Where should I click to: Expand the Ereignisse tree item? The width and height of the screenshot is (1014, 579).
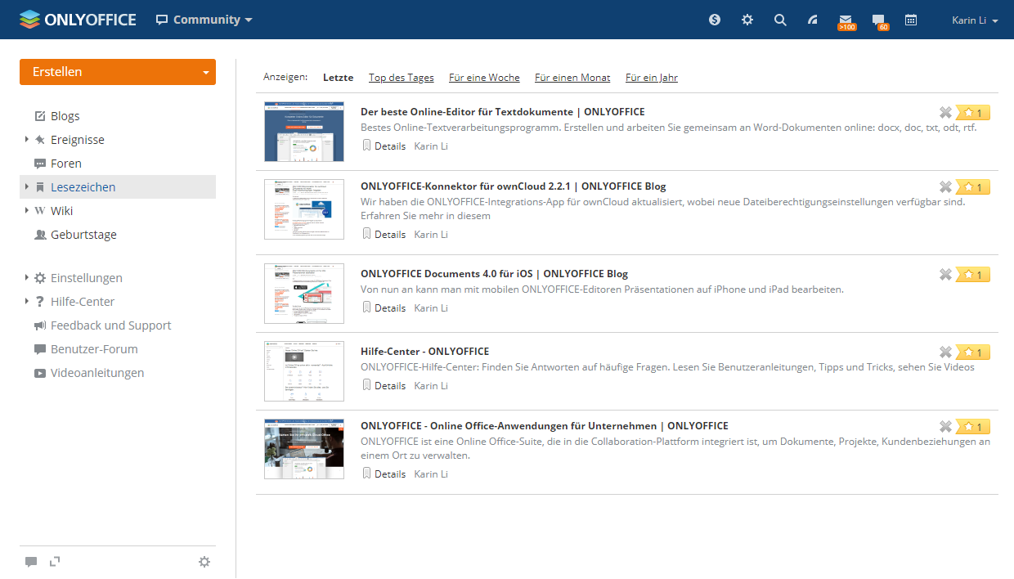point(27,140)
